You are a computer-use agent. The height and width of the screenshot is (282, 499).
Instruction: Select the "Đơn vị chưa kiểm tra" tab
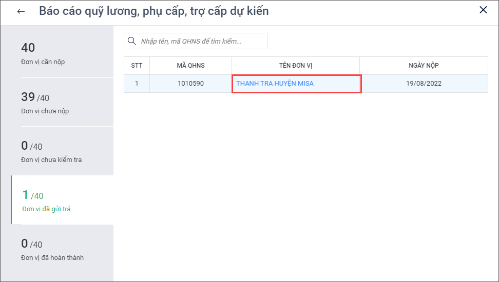pyautogui.click(x=56, y=151)
